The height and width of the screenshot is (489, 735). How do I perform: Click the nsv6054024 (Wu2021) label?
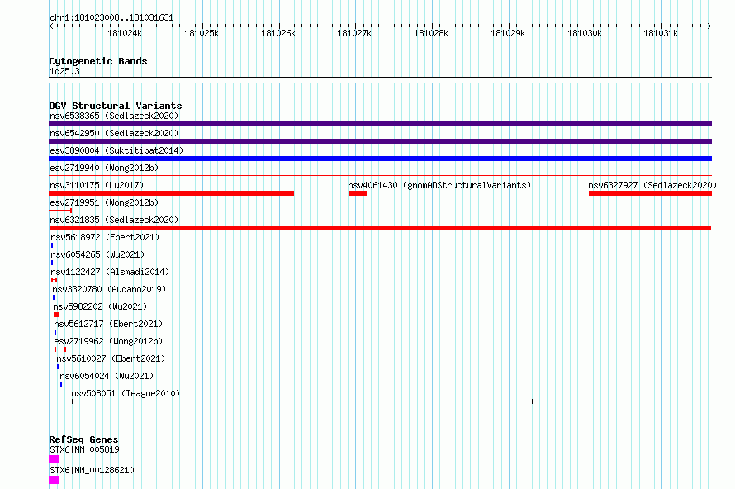[x=107, y=376]
